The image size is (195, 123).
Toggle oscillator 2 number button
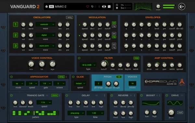(x=16, y=35)
